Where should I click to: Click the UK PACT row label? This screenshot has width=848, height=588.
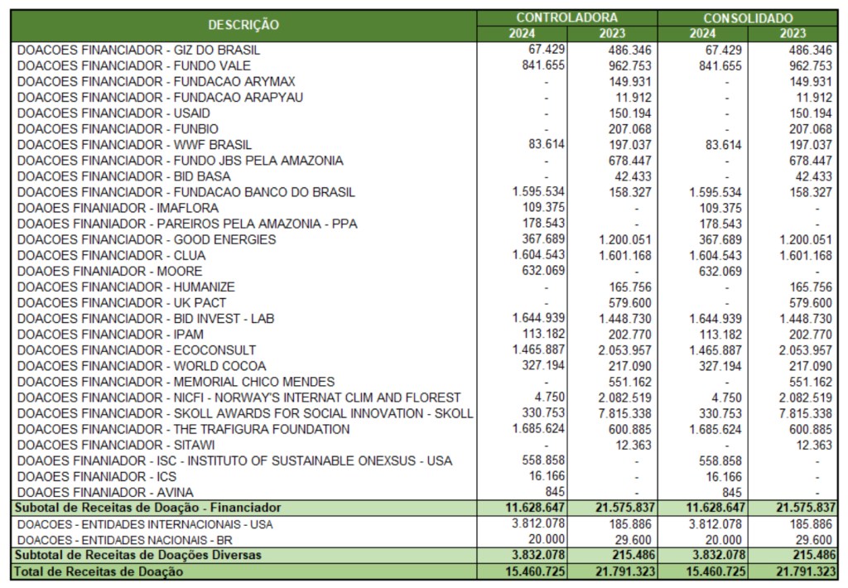(121, 303)
